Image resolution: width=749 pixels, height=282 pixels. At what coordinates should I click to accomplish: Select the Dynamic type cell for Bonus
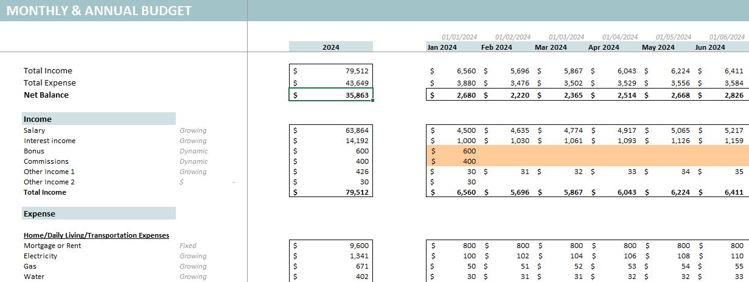click(193, 151)
